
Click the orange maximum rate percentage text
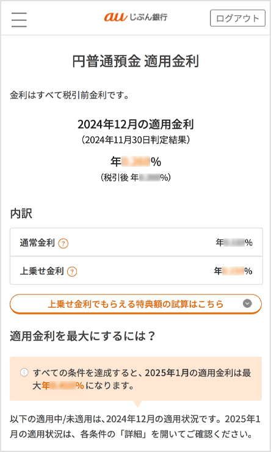[62, 385]
